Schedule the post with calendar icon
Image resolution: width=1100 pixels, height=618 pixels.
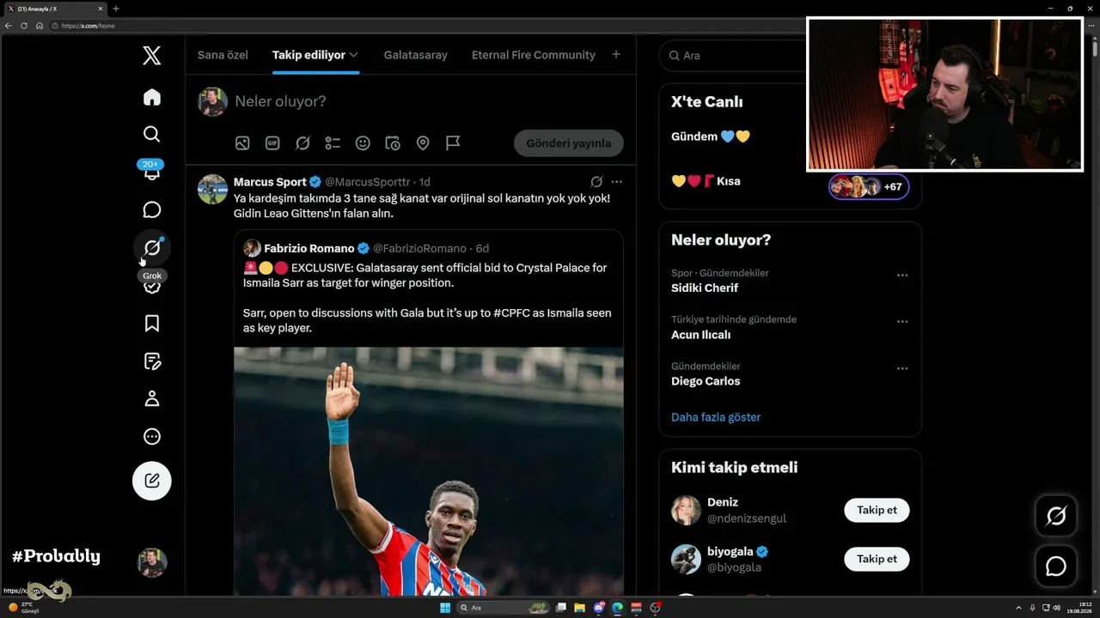click(393, 143)
